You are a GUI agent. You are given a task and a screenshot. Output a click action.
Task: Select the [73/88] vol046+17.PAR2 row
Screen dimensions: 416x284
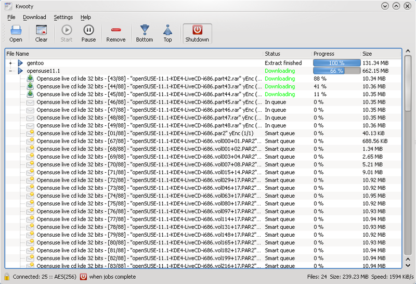click(x=203, y=188)
